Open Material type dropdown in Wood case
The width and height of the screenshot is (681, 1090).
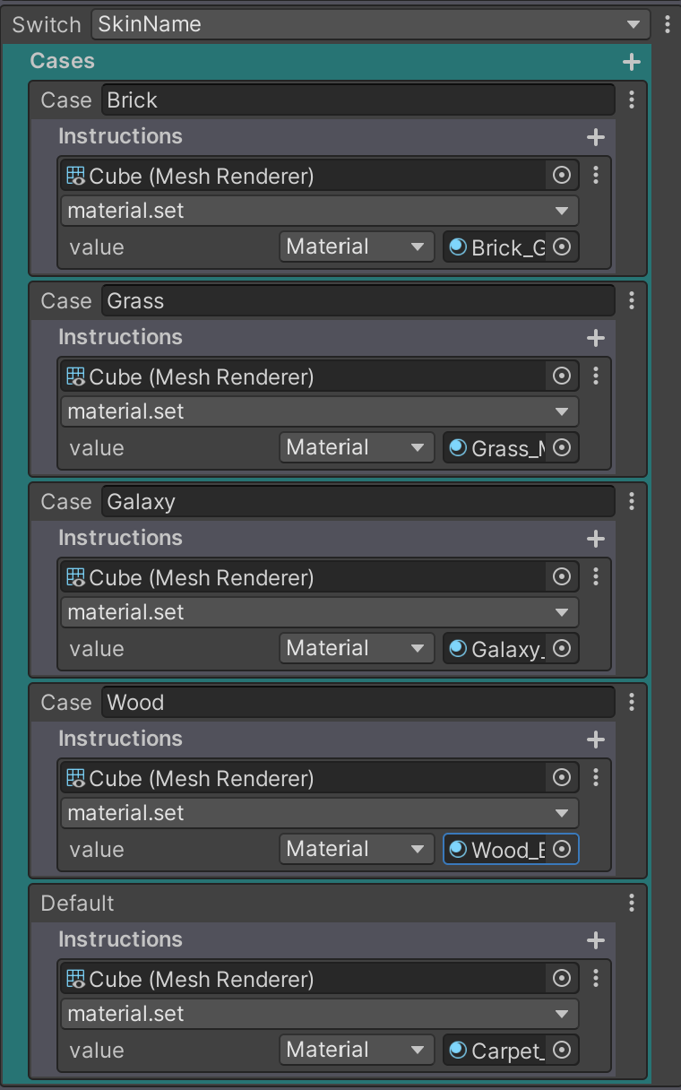coord(355,849)
